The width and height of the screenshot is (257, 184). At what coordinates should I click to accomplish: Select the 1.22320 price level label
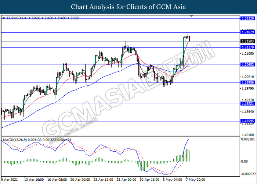coord(248,18)
